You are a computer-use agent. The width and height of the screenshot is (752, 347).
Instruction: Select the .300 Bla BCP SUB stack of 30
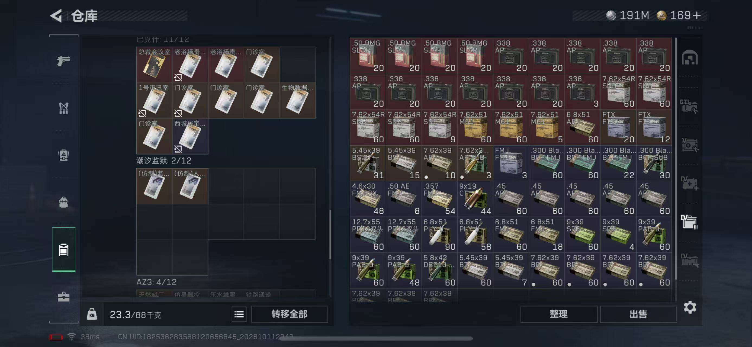click(x=654, y=163)
